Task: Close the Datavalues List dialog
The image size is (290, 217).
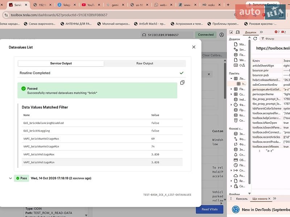Action: (x=194, y=47)
